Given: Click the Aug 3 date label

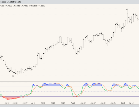Looking at the screenshot, I should pyautogui.click(x=73, y=103).
